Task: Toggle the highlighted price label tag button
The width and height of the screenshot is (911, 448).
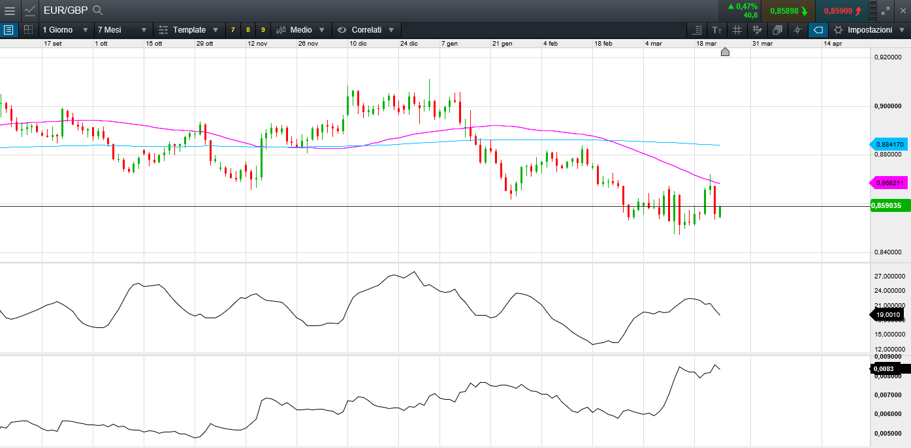Action: point(818,30)
